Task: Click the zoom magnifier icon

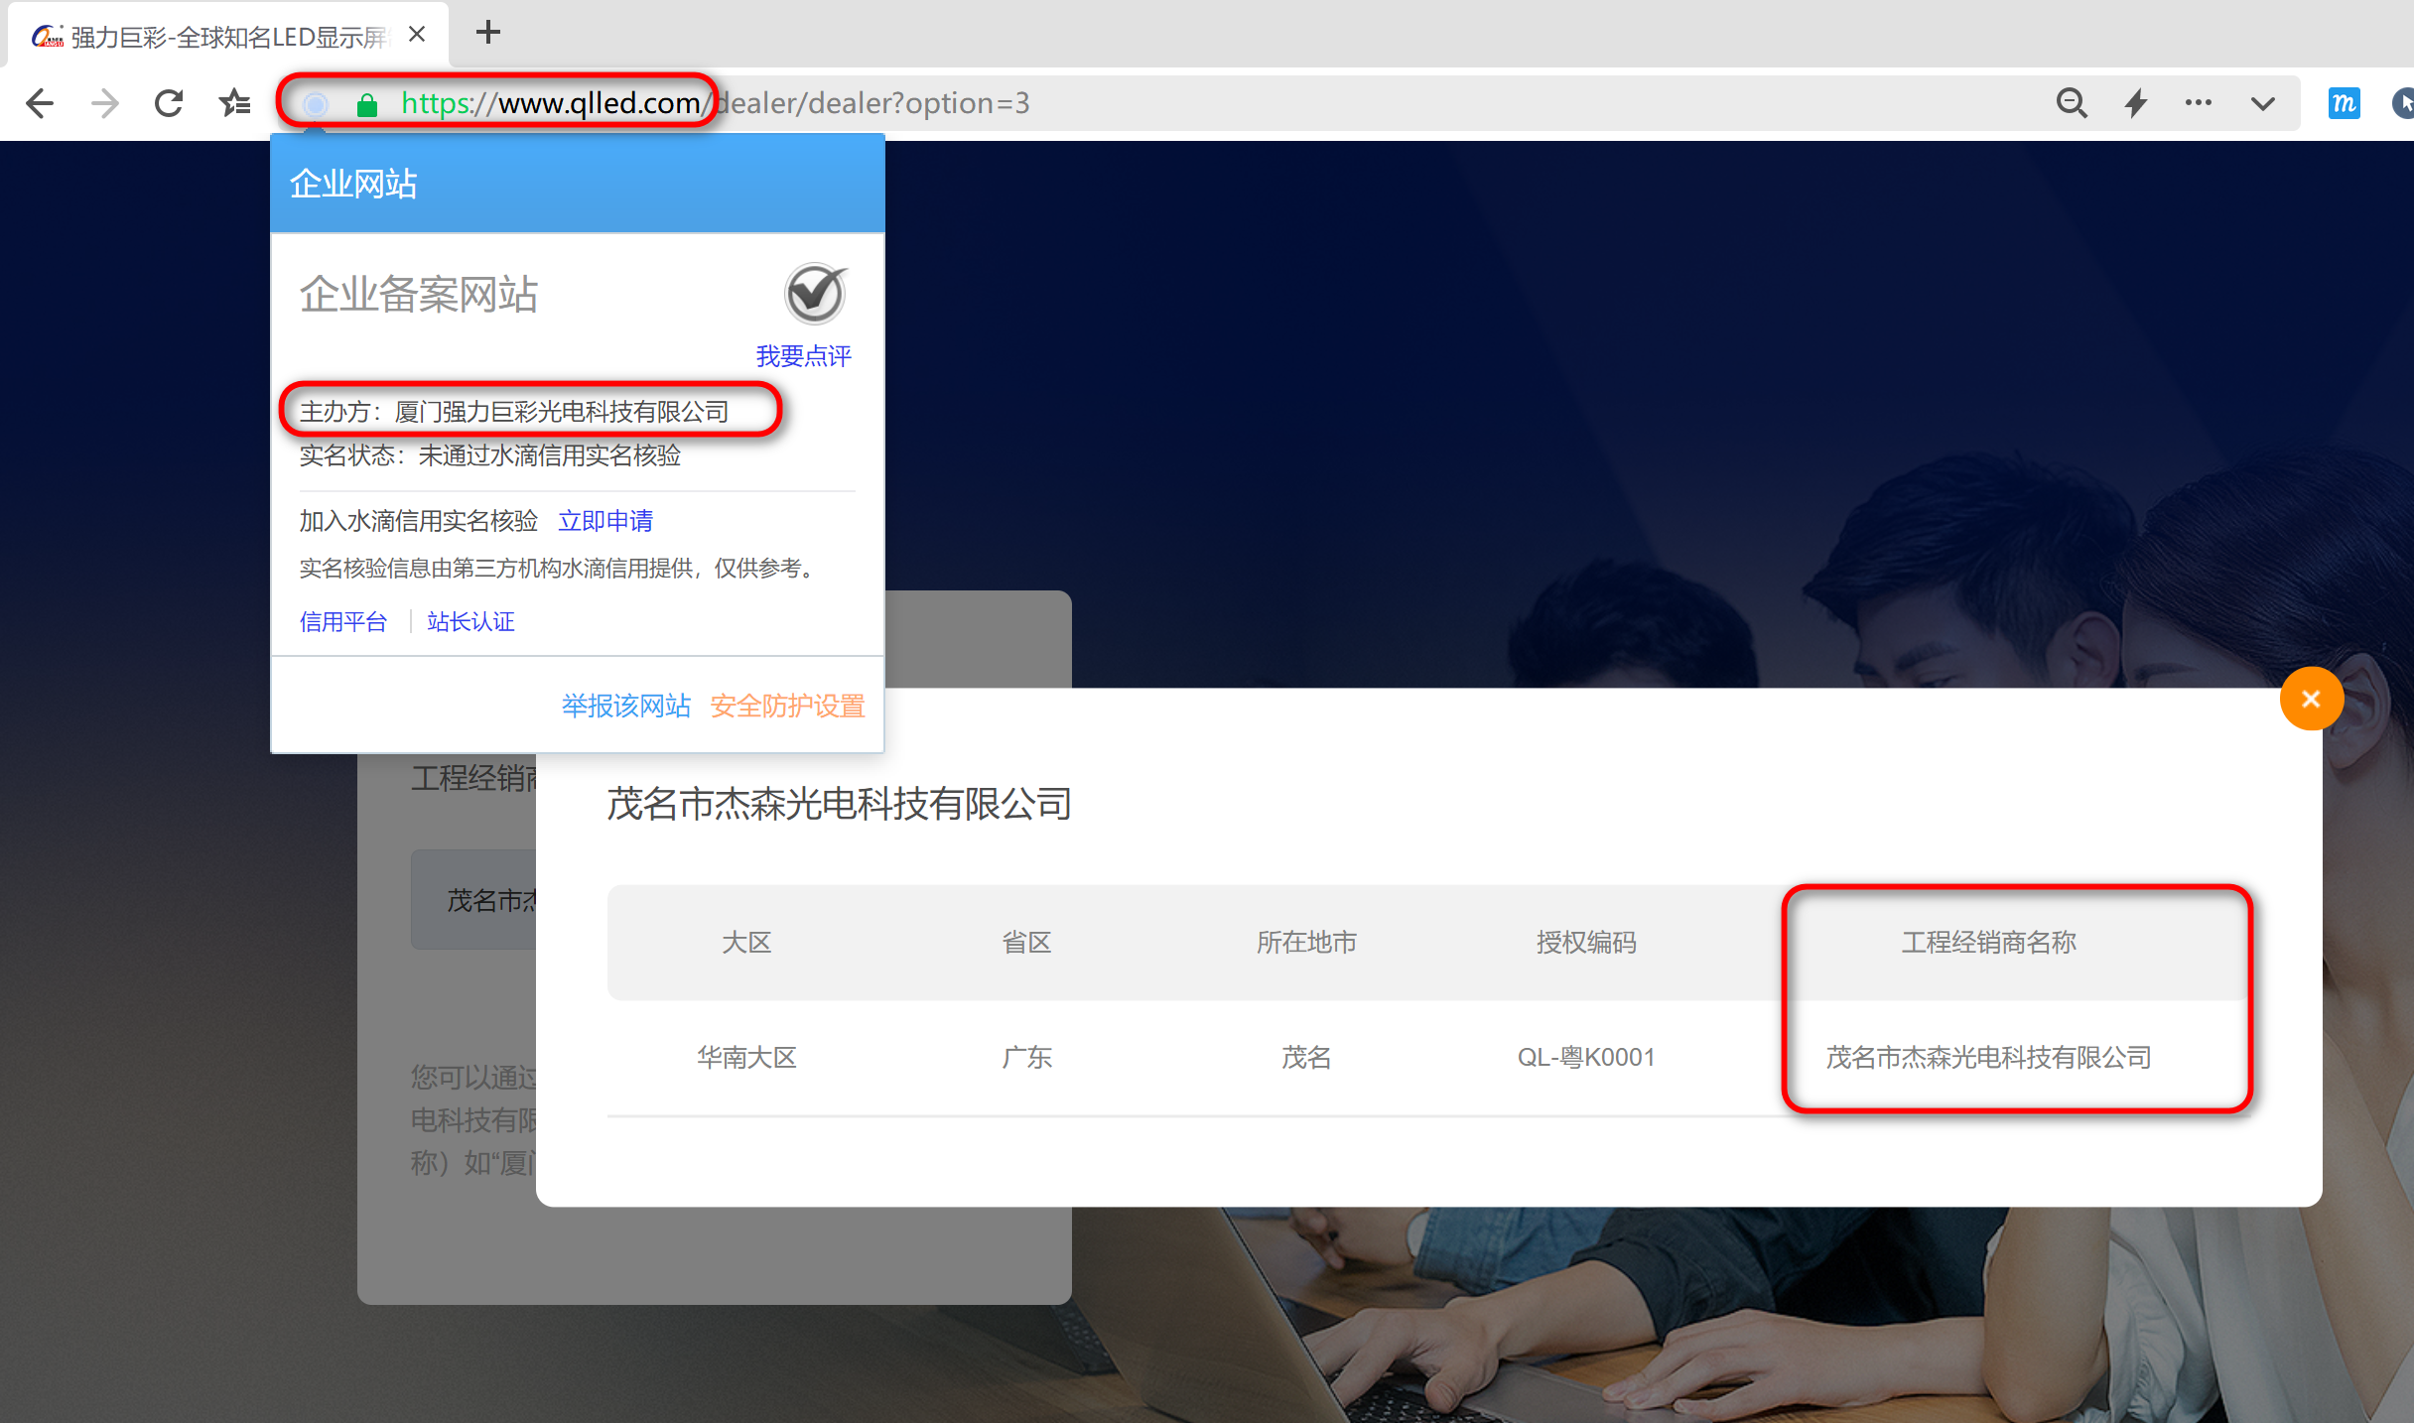Action: [2071, 103]
